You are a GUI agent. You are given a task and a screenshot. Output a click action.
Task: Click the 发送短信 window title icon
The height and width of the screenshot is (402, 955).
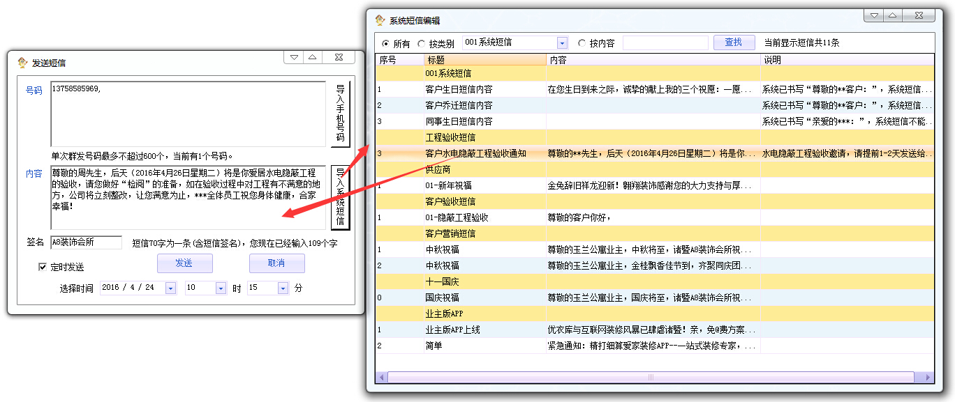point(22,63)
